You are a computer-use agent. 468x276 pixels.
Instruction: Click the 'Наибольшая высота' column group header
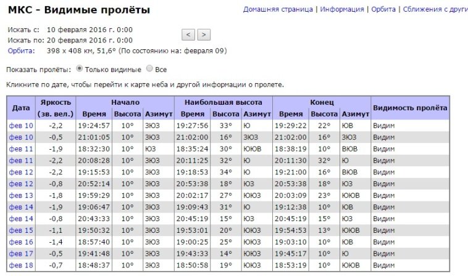pos(224,102)
